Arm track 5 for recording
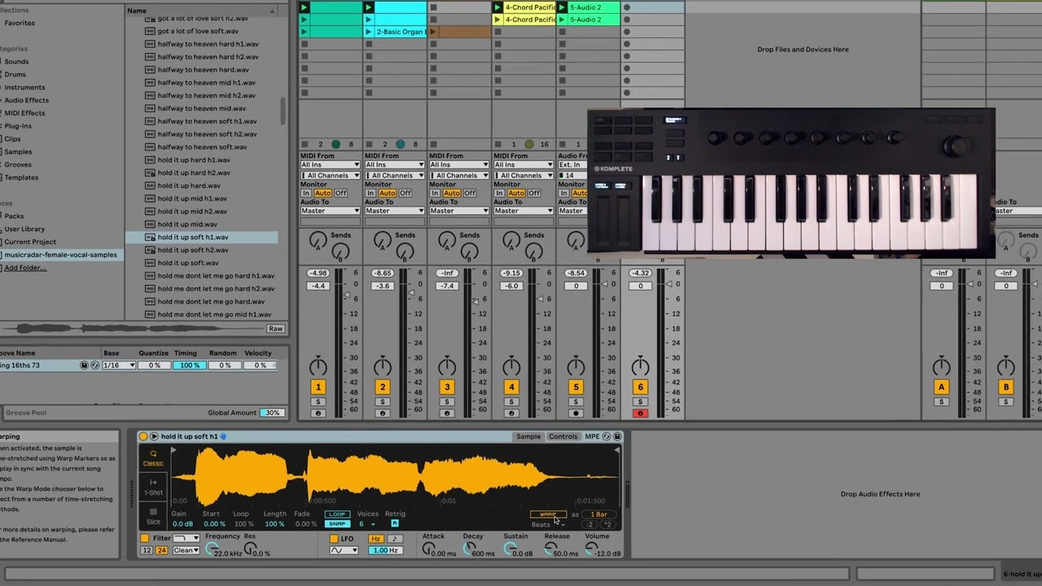 pyautogui.click(x=576, y=413)
